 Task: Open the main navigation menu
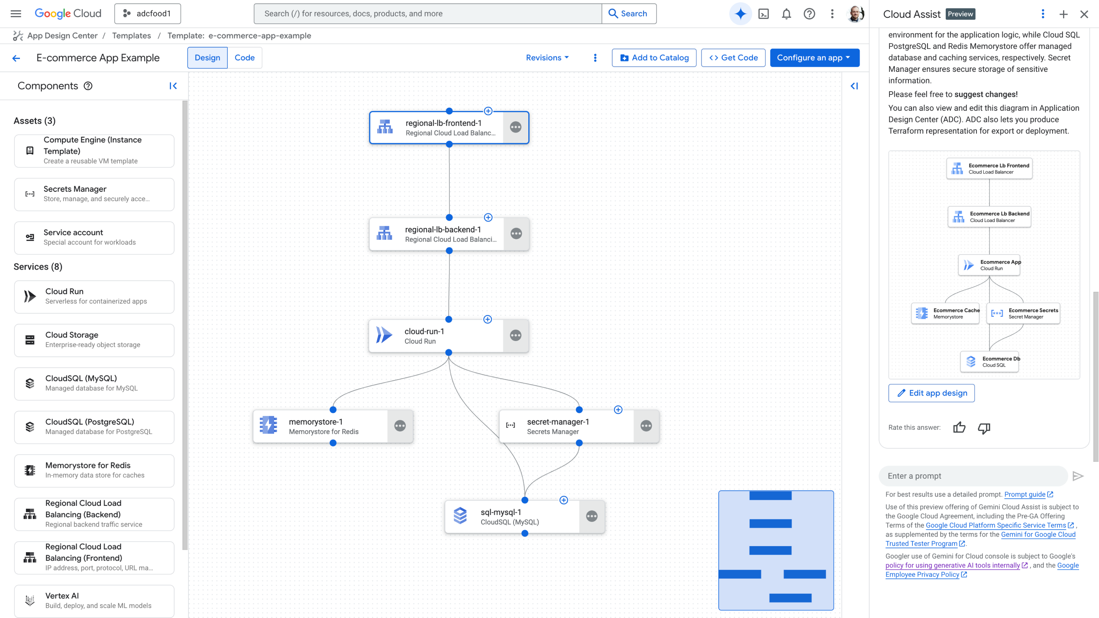15,13
